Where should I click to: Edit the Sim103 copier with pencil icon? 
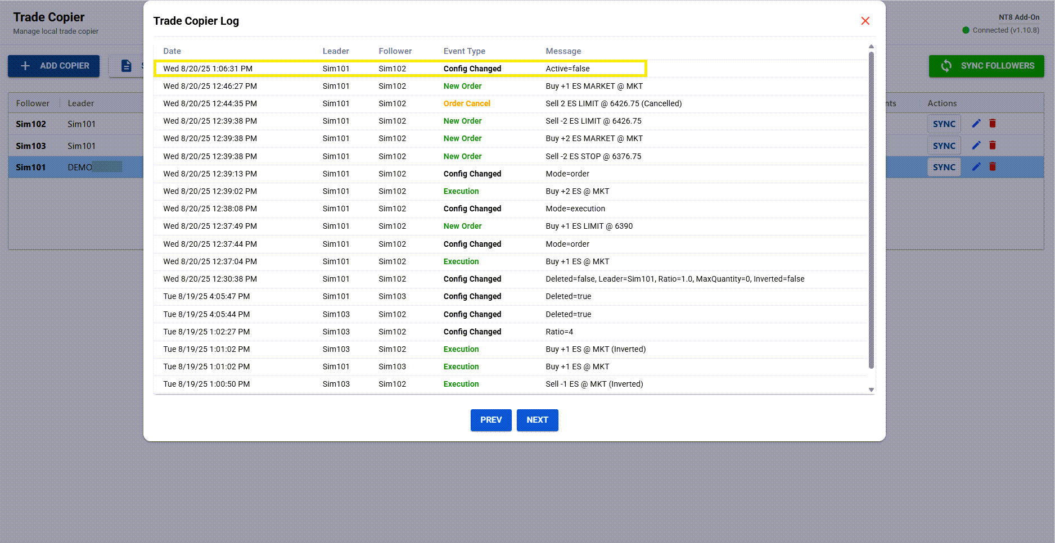[976, 145]
